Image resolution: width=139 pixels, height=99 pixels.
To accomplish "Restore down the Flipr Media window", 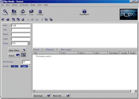I will 134,2.
